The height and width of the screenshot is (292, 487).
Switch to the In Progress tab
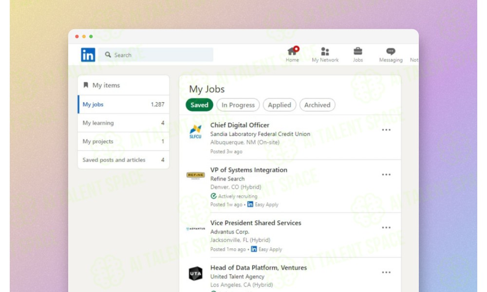click(238, 105)
